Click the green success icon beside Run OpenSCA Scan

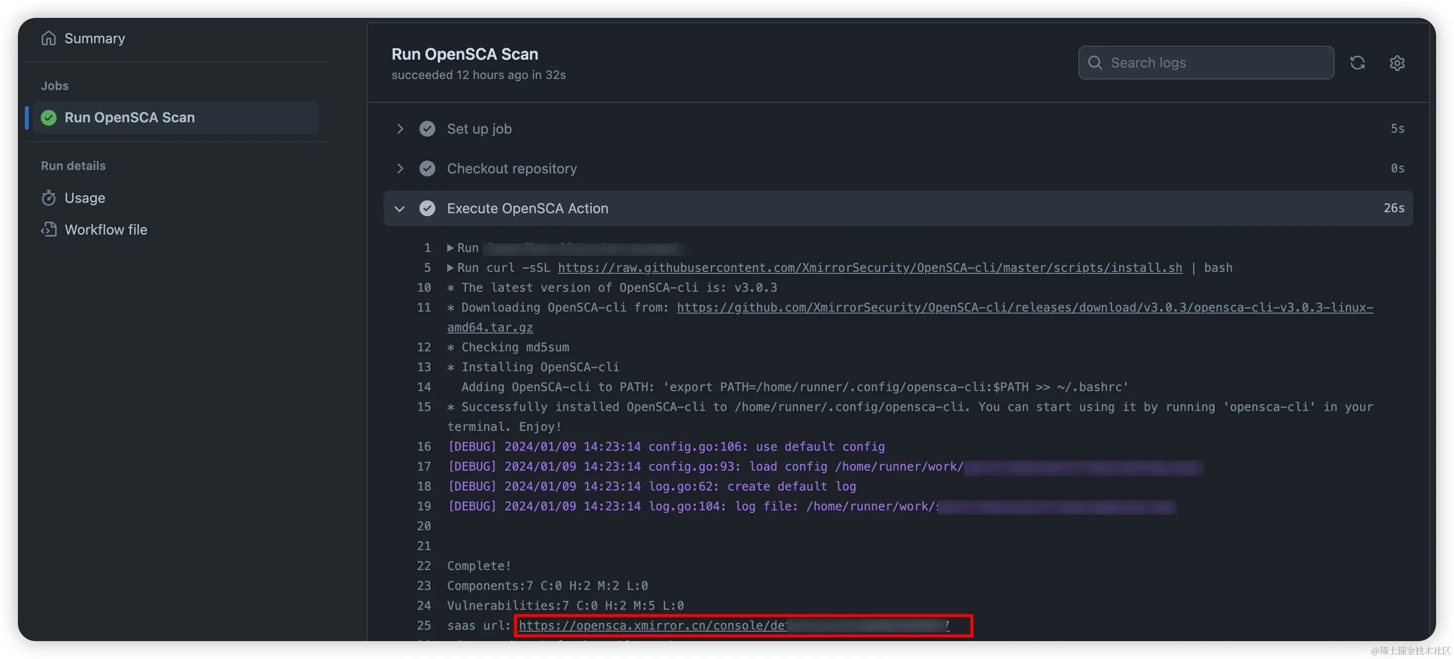pyautogui.click(x=49, y=117)
